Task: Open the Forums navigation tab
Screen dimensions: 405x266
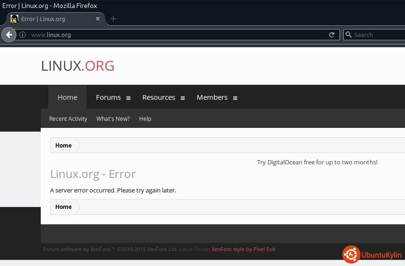Action: pyautogui.click(x=108, y=97)
